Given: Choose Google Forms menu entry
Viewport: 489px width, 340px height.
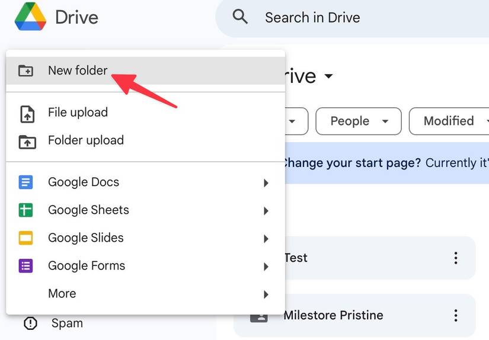Looking at the screenshot, I should click(x=87, y=266).
